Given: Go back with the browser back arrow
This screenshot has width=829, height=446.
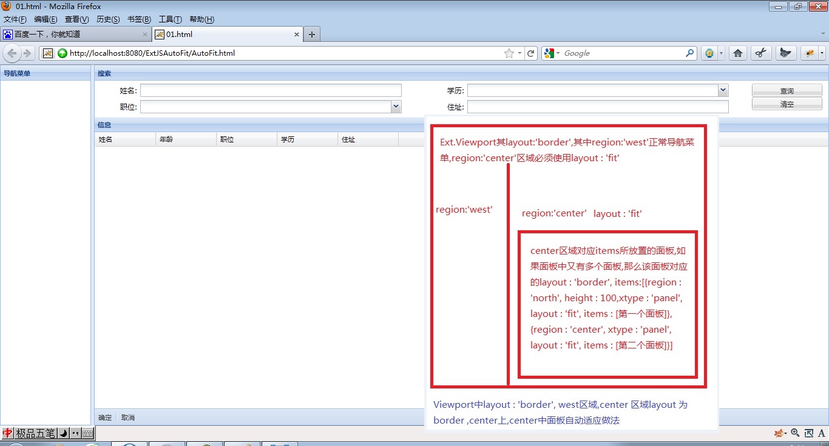Looking at the screenshot, I should [12, 53].
